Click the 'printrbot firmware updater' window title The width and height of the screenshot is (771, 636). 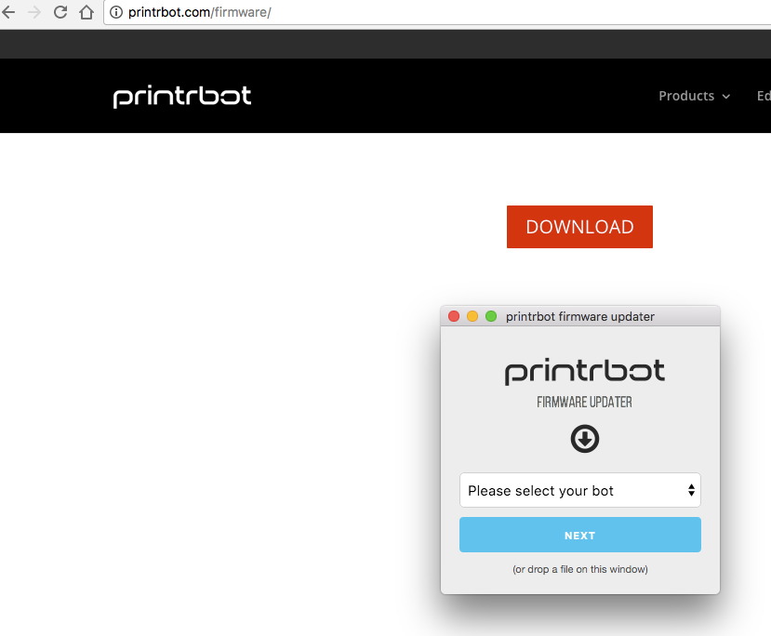[580, 316]
